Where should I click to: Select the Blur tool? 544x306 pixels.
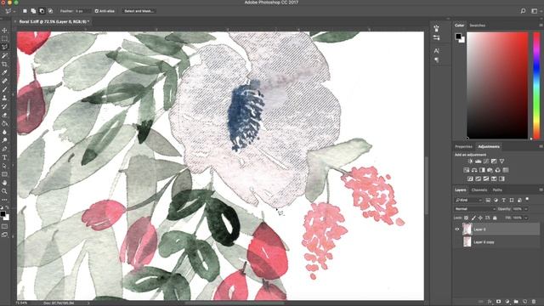(4, 132)
